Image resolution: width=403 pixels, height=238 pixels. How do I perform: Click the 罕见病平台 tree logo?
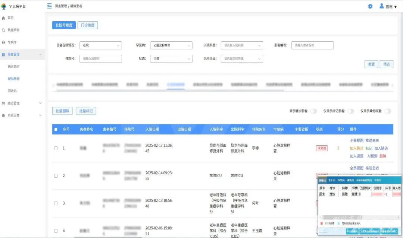coord(4,6)
